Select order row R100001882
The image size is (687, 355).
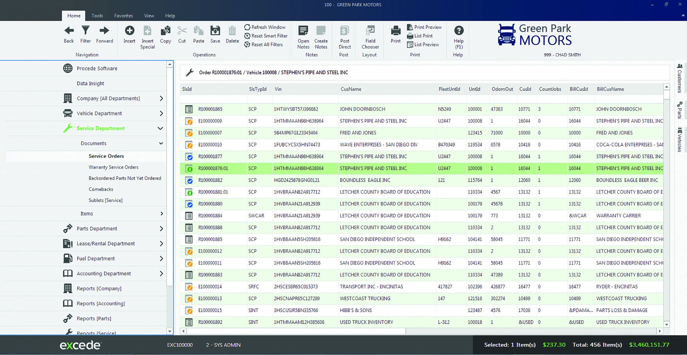coord(422,180)
